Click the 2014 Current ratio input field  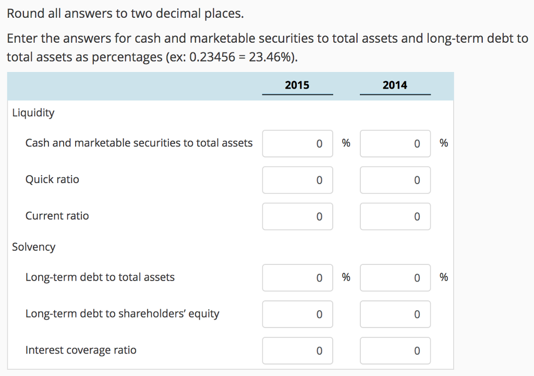(x=395, y=216)
